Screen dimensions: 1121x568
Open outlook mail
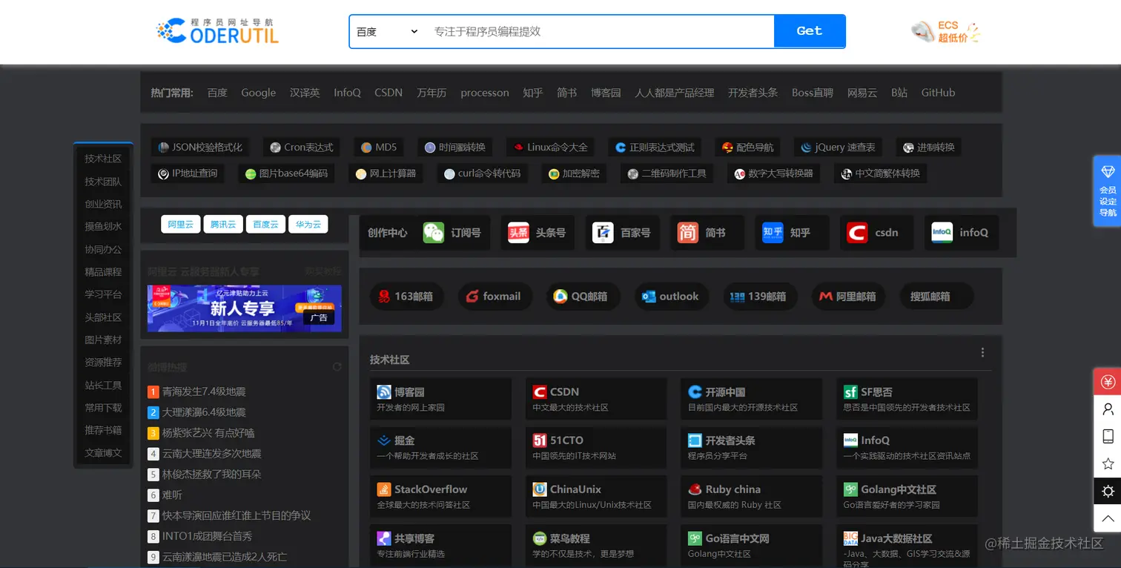pyautogui.click(x=671, y=297)
